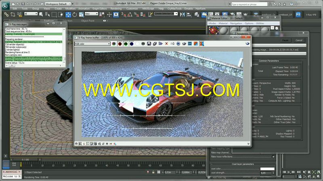Click the Play Animation button
Screen dimensions: 323x181
pyautogui.click(x=289, y=172)
